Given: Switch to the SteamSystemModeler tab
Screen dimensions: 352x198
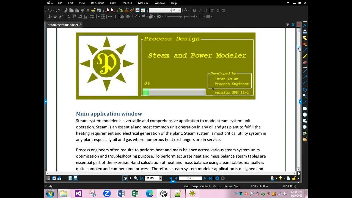Looking at the screenshot, I should [x=63, y=25].
